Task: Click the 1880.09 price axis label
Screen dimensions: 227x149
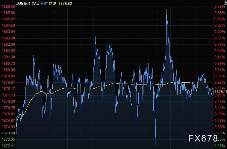Action: [x=8, y=70]
